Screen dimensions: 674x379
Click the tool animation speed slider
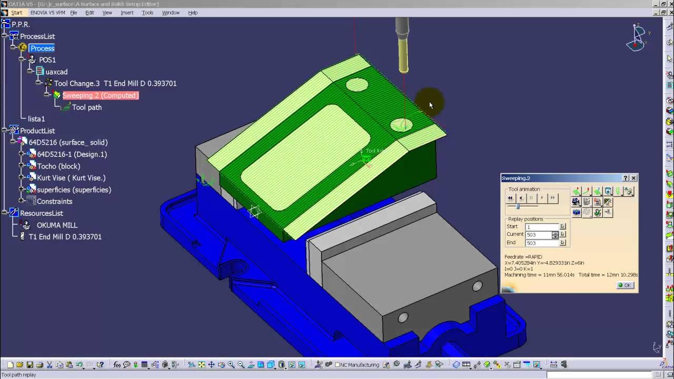[x=518, y=206]
